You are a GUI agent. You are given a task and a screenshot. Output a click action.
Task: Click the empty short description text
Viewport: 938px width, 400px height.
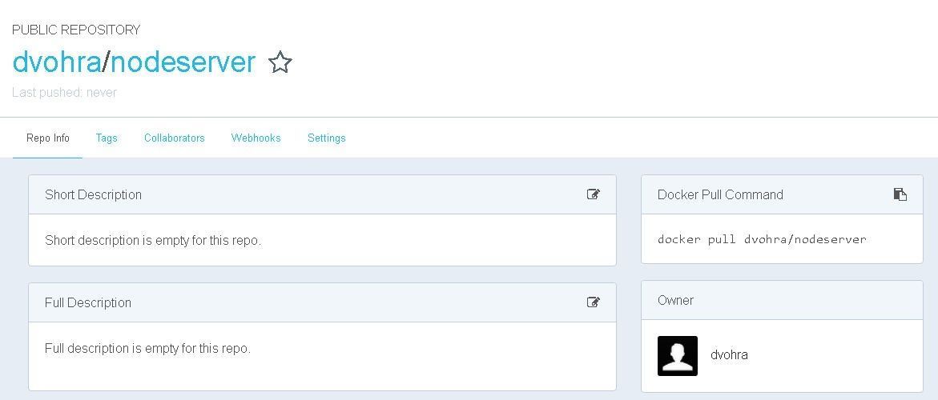point(153,241)
